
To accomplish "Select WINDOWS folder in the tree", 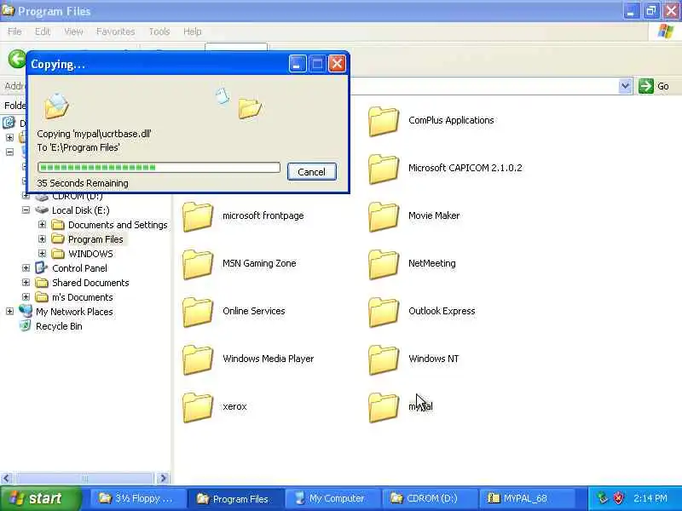I will [x=90, y=254].
